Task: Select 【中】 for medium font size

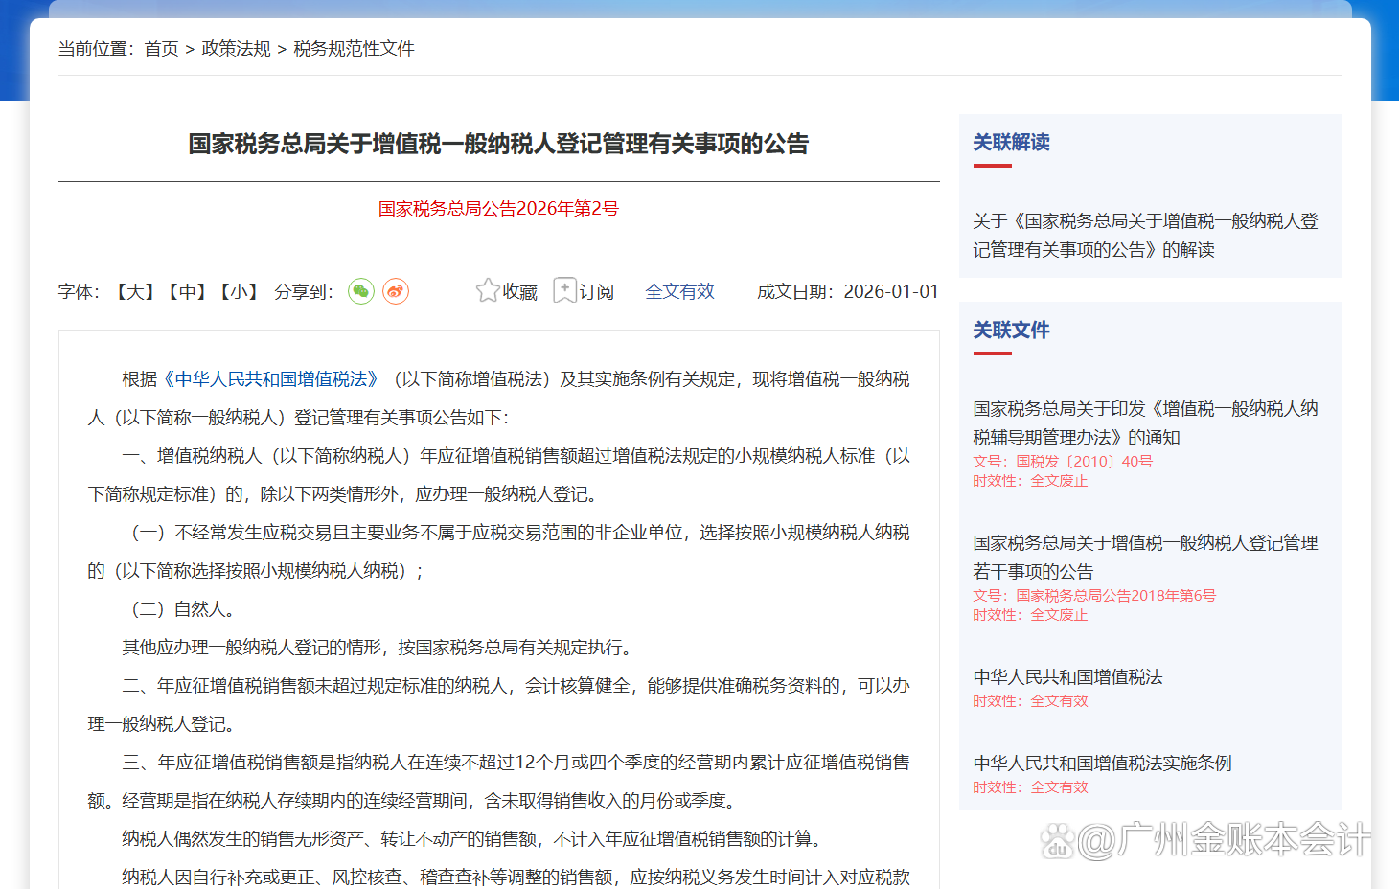Action: (x=185, y=291)
